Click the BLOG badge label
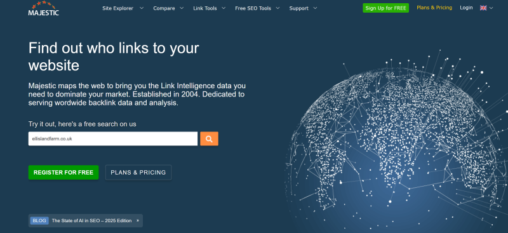 (39, 221)
